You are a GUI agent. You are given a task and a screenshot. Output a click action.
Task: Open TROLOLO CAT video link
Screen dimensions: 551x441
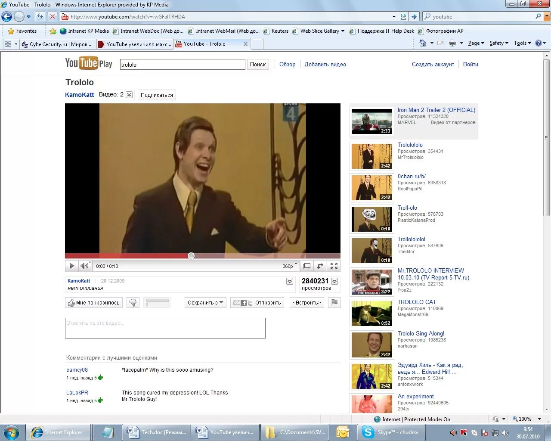click(x=417, y=302)
